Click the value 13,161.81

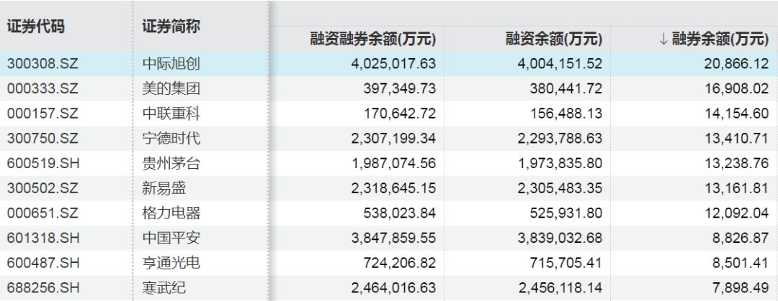click(x=736, y=188)
